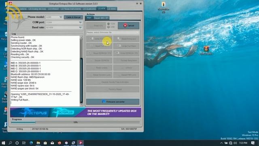Click the Unlock button
The image size is (259, 146).
126,68
